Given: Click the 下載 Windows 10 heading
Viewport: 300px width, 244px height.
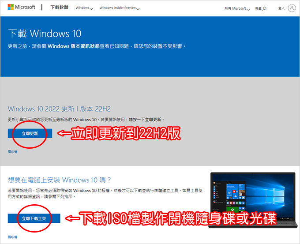Looking at the screenshot, I should (x=45, y=34).
